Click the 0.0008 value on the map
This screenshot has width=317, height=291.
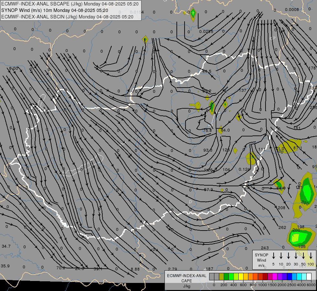(292, 9)
